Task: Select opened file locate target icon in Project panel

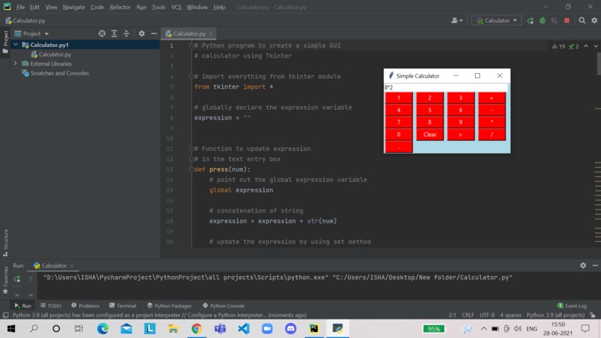Action: (102, 34)
